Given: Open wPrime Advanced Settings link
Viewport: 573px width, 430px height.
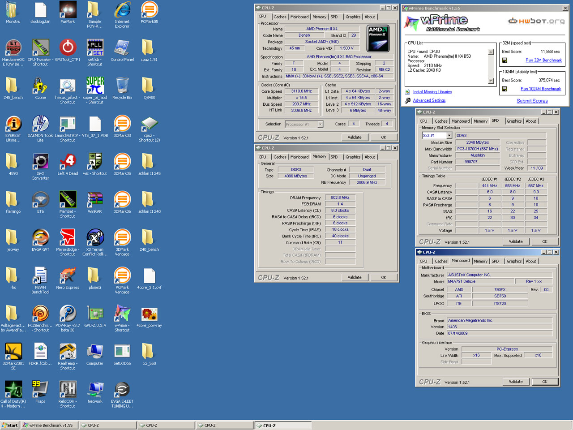Looking at the screenshot, I should (429, 100).
